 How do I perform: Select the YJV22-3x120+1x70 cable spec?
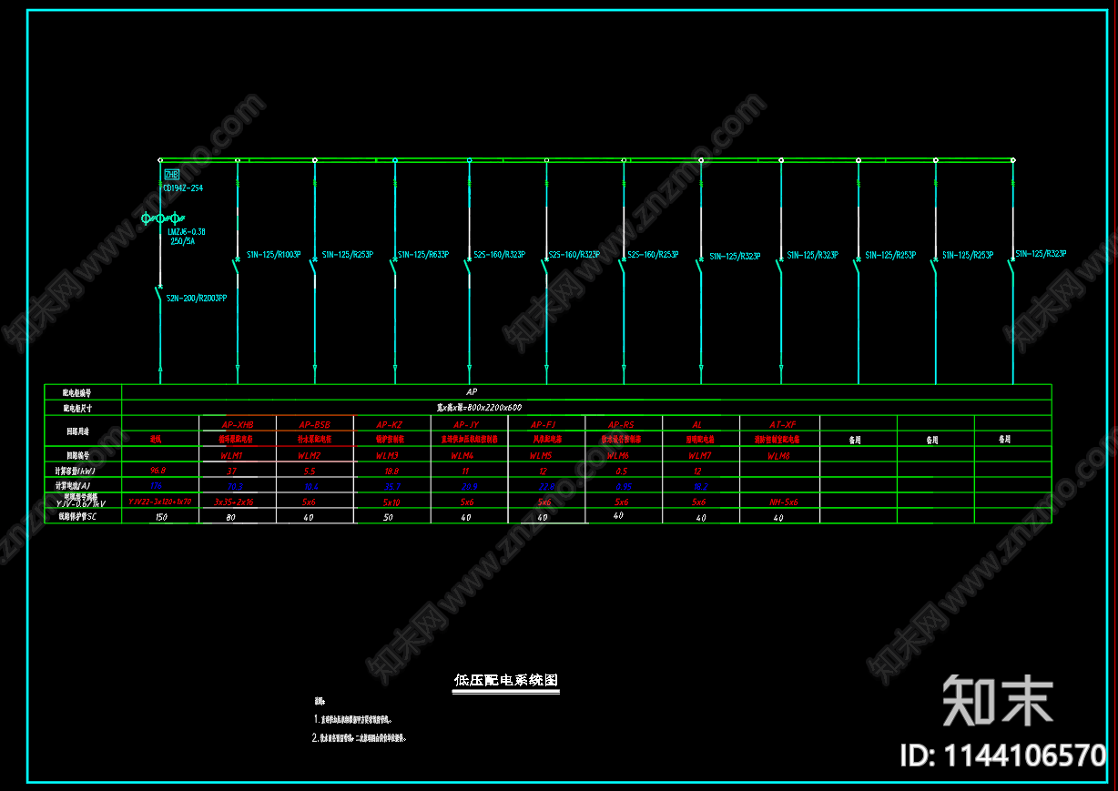click(x=159, y=502)
